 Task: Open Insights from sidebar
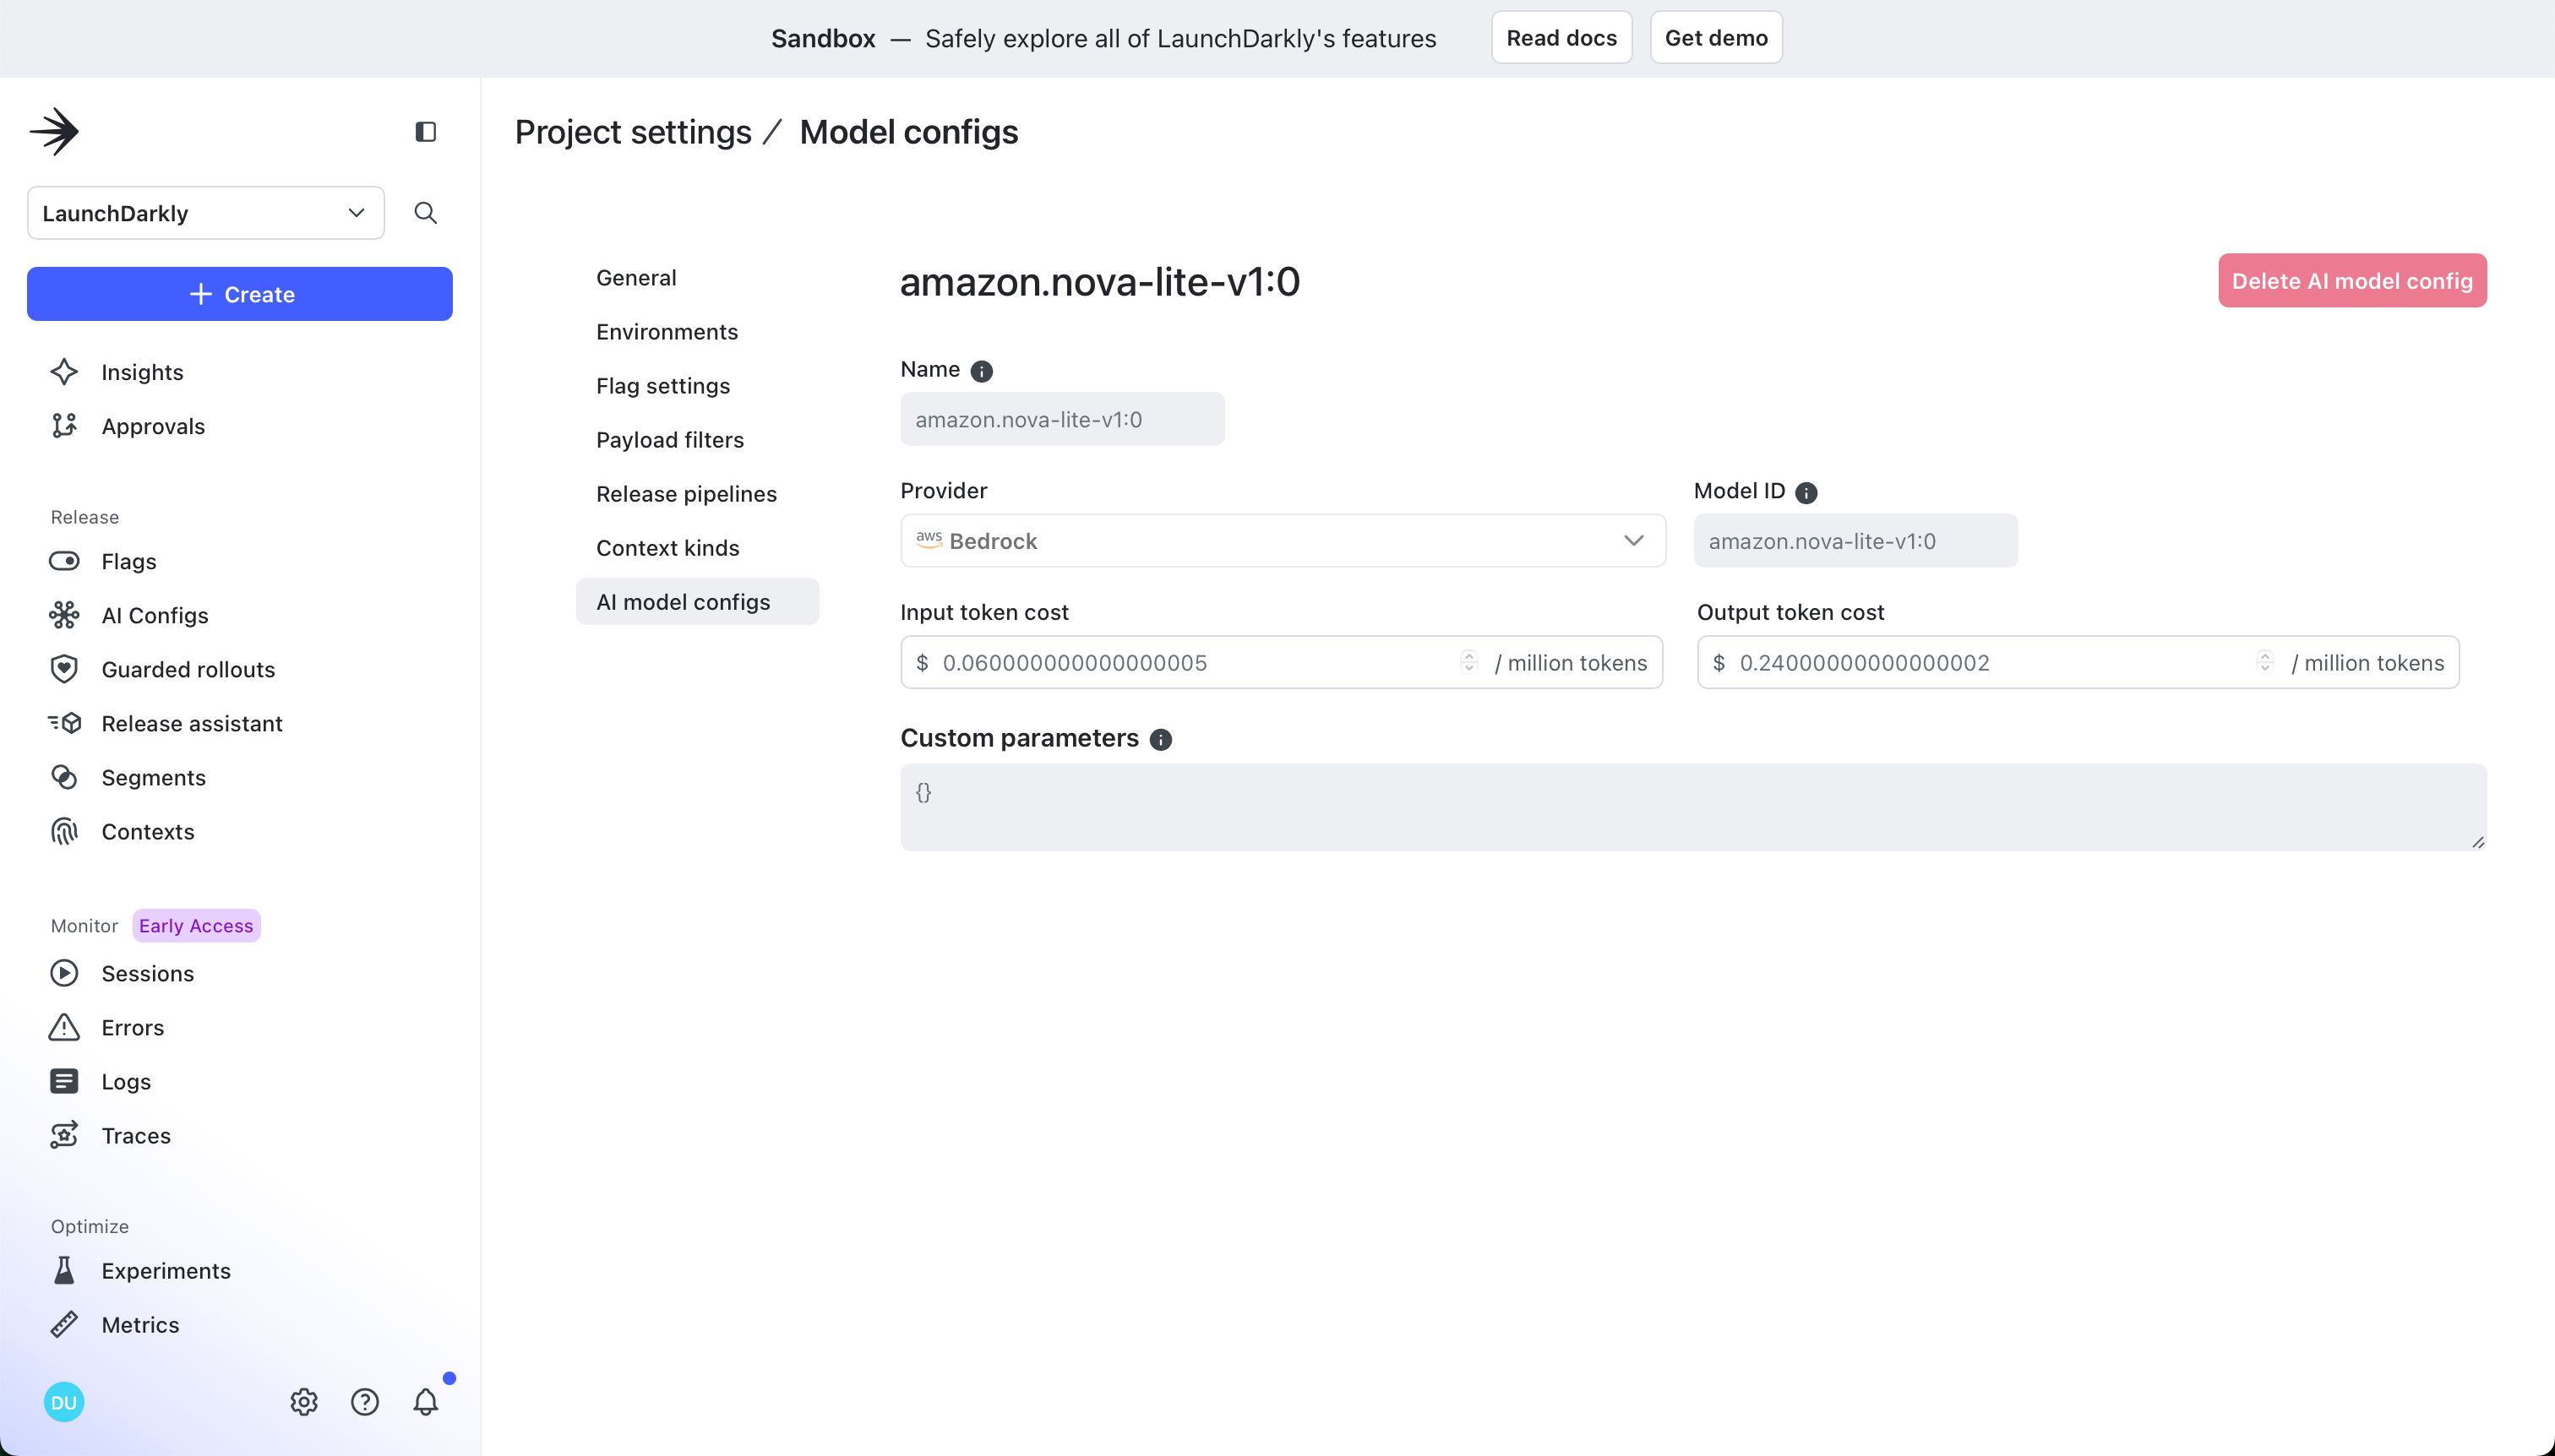142,372
